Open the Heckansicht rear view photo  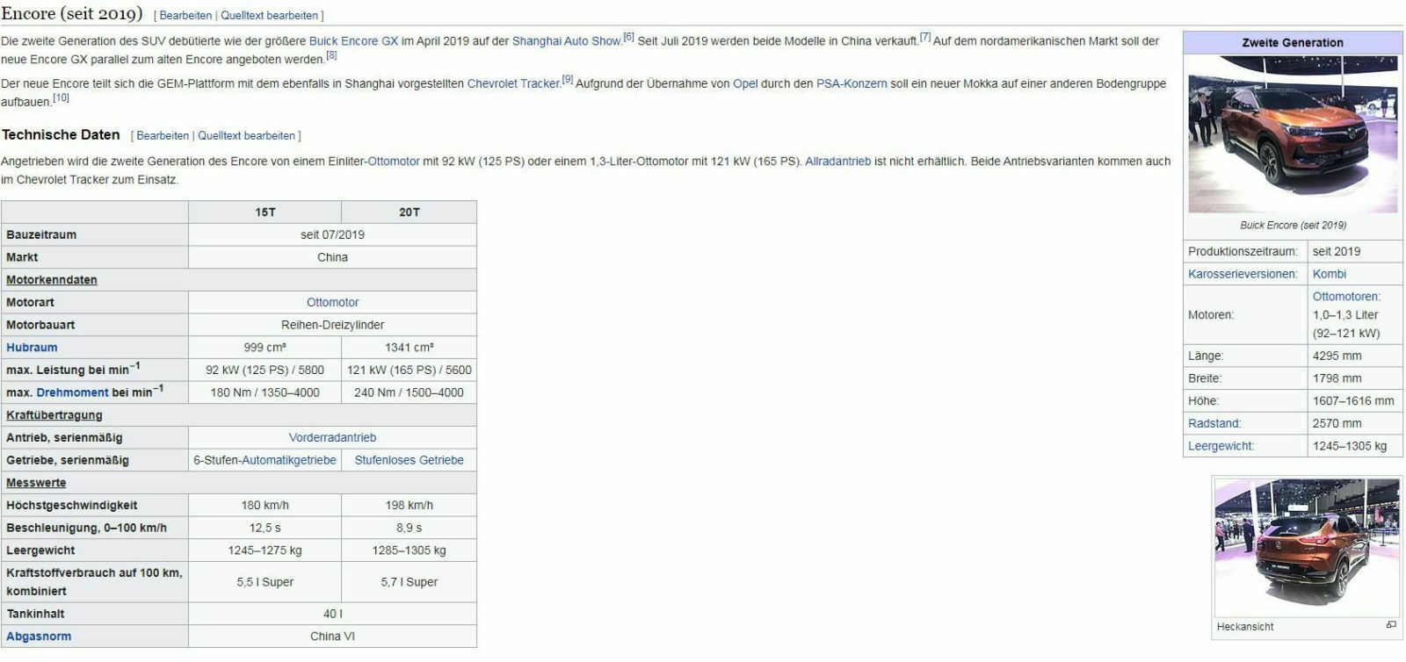tap(1307, 547)
